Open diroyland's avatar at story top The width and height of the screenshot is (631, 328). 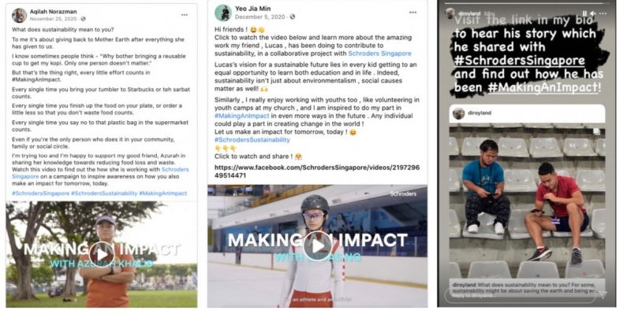point(450,13)
